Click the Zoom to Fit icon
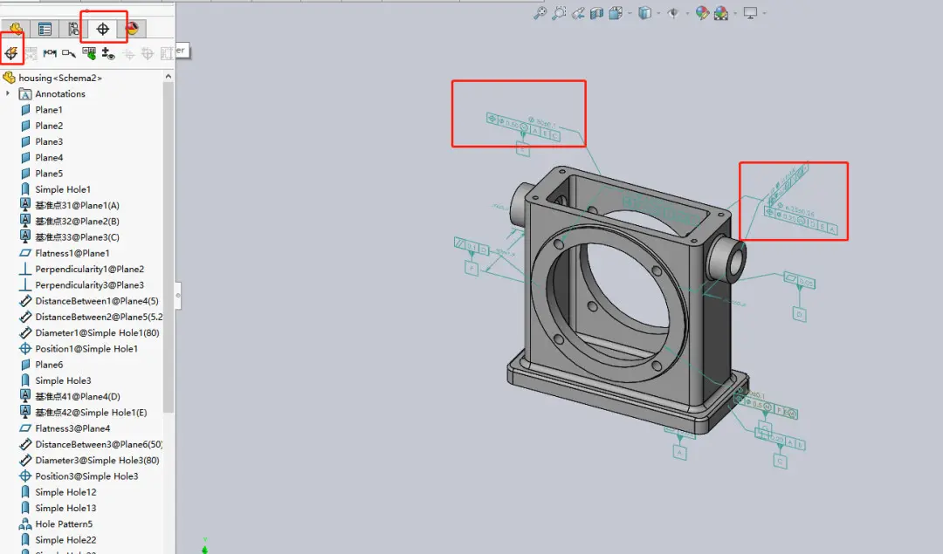Viewport: 943px width, 554px height. 540,12
